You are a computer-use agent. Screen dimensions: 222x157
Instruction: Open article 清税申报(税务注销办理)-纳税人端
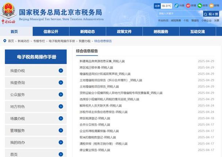click(x=103, y=144)
